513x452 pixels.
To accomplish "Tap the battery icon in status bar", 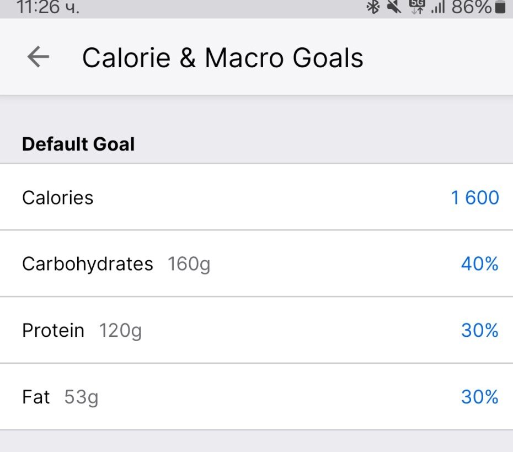I will (x=500, y=7).
